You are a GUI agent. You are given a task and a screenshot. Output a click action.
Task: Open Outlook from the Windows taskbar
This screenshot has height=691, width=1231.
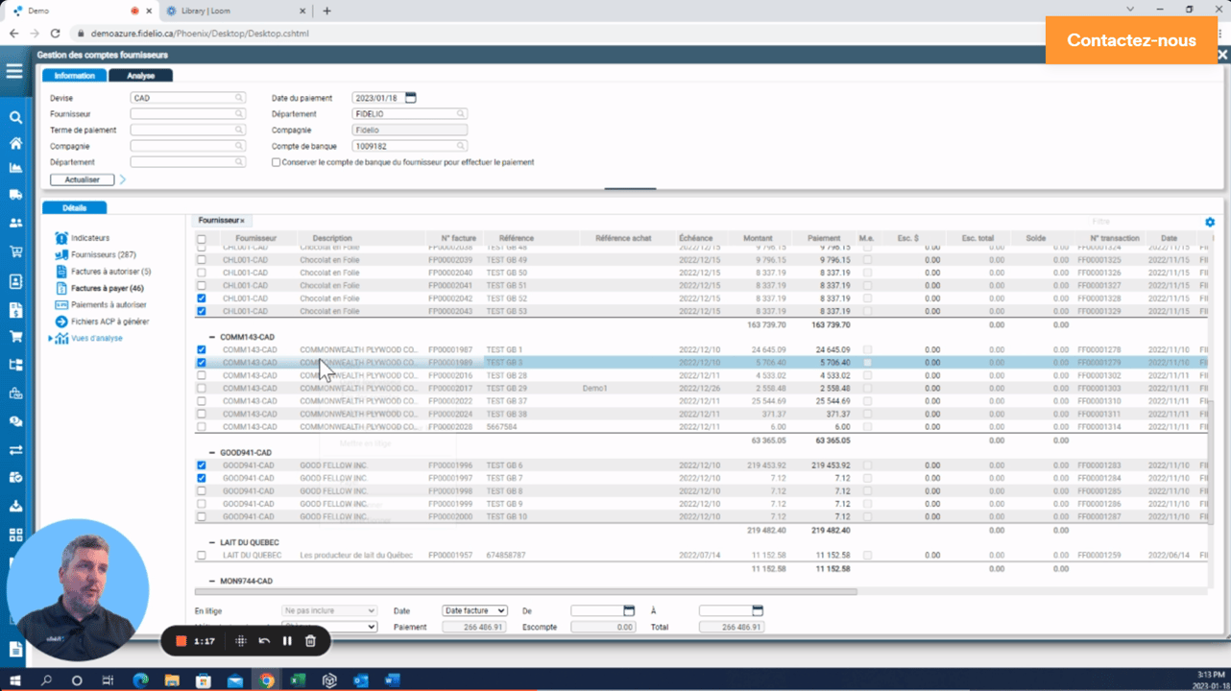click(361, 680)
